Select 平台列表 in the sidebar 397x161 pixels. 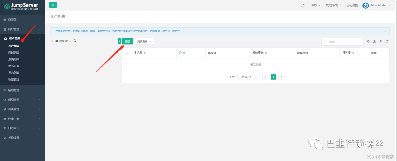14,73
